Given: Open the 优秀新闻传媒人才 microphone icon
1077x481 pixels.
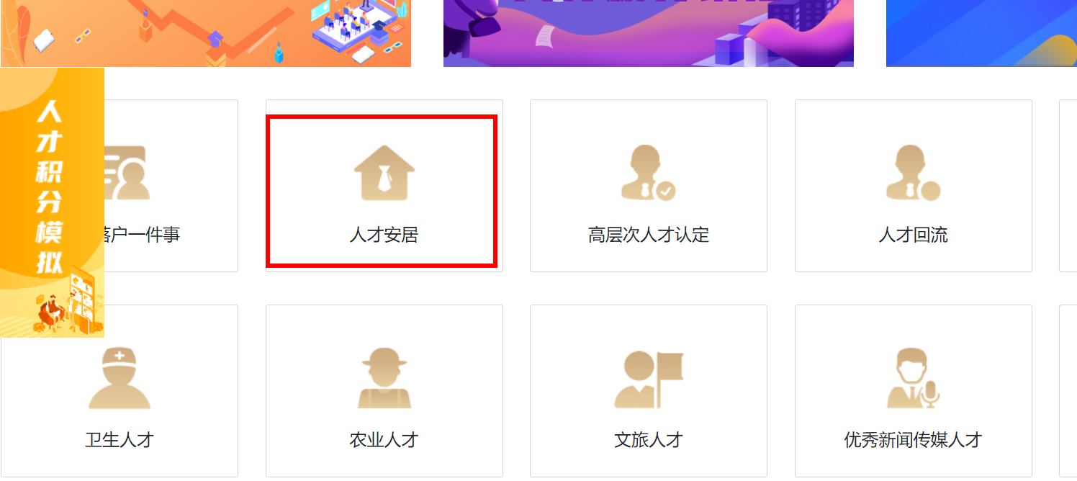Looking at the screenshot, I should coord(913,378).
